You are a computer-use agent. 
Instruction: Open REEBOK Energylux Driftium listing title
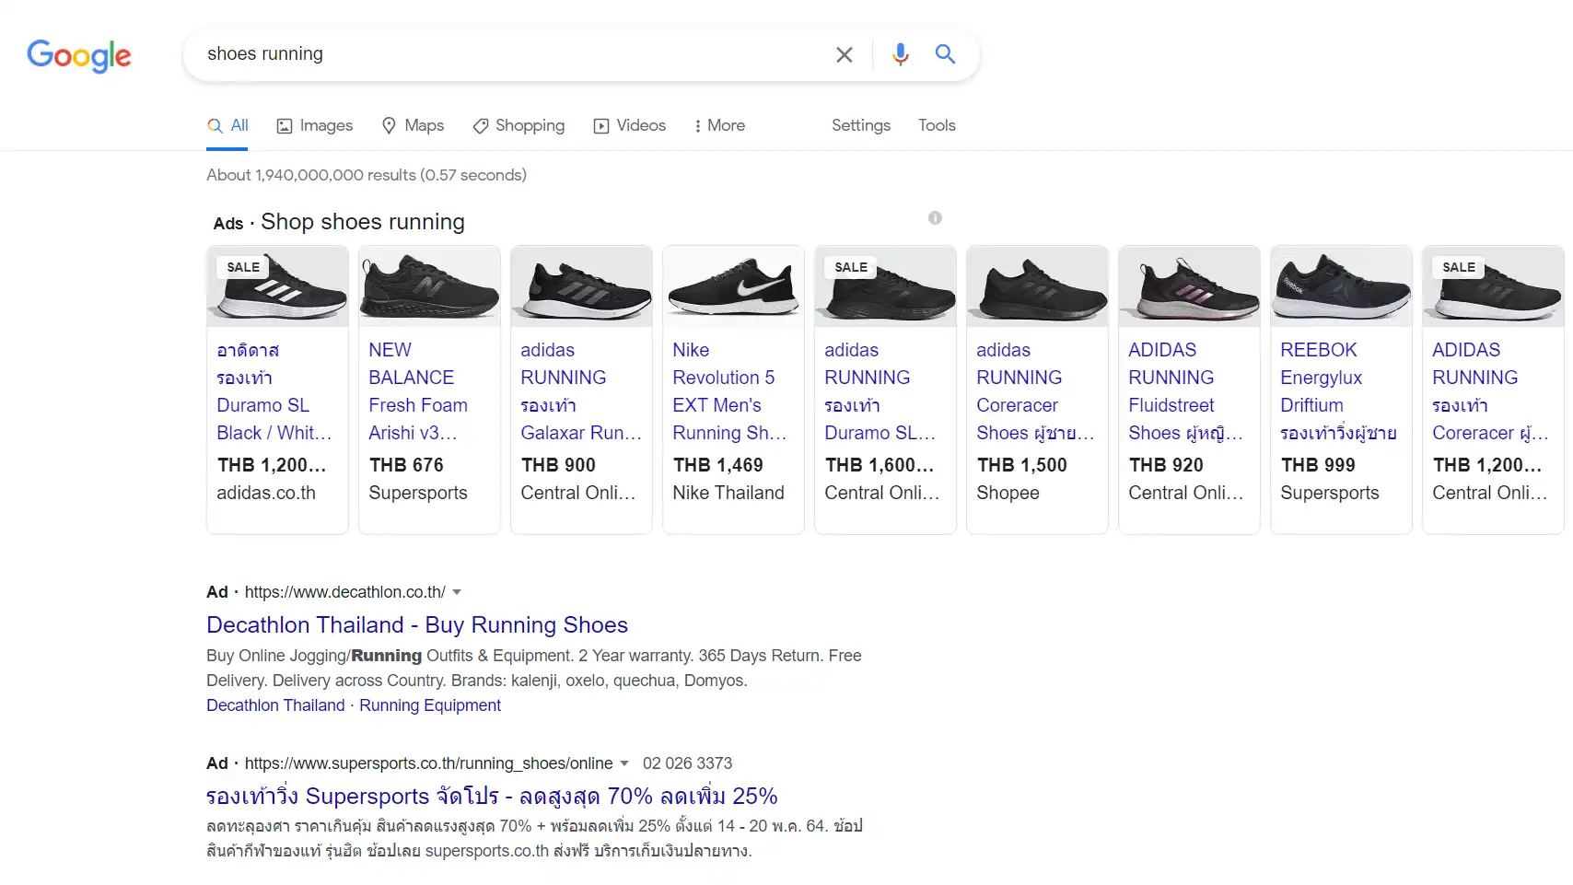(1339, 391)
